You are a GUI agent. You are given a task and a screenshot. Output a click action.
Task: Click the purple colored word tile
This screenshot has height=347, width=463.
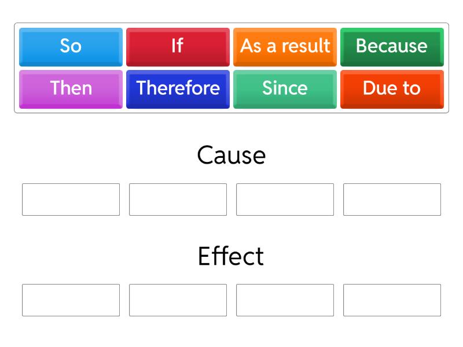71,88
